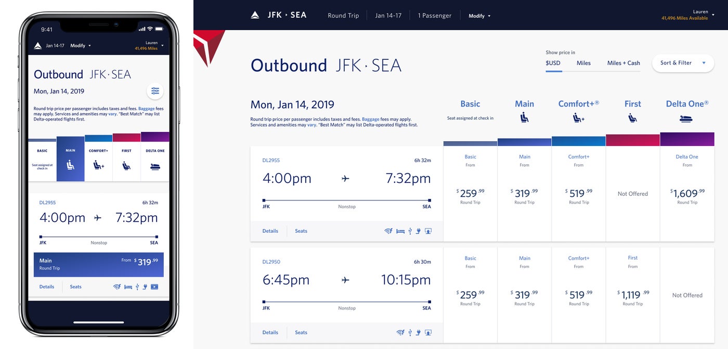This screenshot has width=728, height=349.
Task: Select the Main fare tab on the phone
Action: point(70,160)
